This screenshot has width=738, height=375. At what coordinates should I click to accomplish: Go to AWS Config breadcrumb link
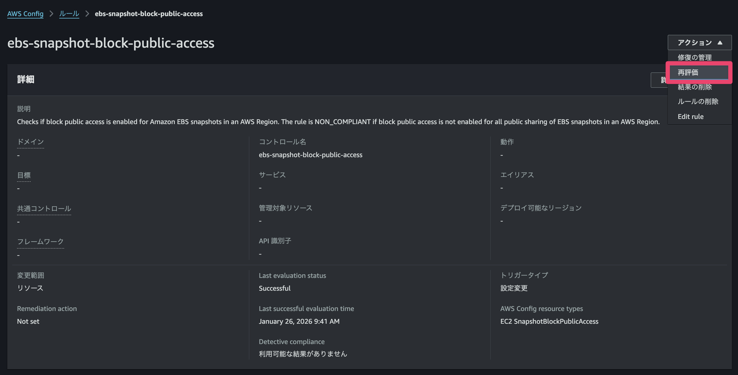tap(25, 14)
